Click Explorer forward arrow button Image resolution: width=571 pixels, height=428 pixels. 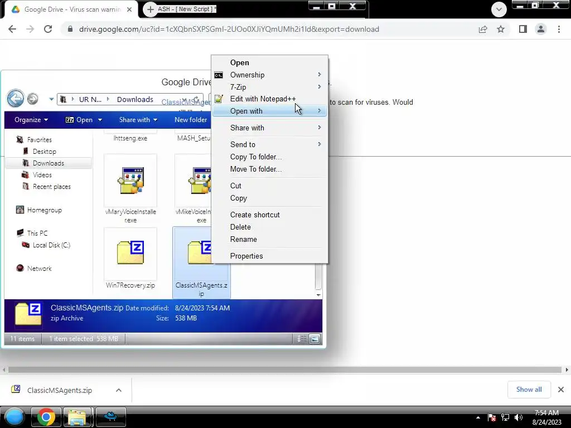coord(33,99)
